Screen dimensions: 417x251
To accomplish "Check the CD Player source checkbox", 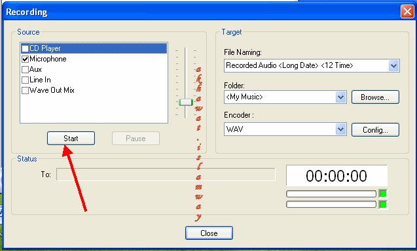I will pyautogui.click(x=25, y=48).
